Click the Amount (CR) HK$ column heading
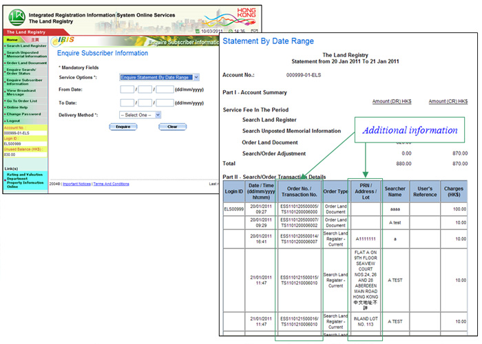Viewport: 482px width, 344px height. click(x=448, y=101)
